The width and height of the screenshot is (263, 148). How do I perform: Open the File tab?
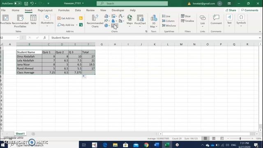(3, 10)
